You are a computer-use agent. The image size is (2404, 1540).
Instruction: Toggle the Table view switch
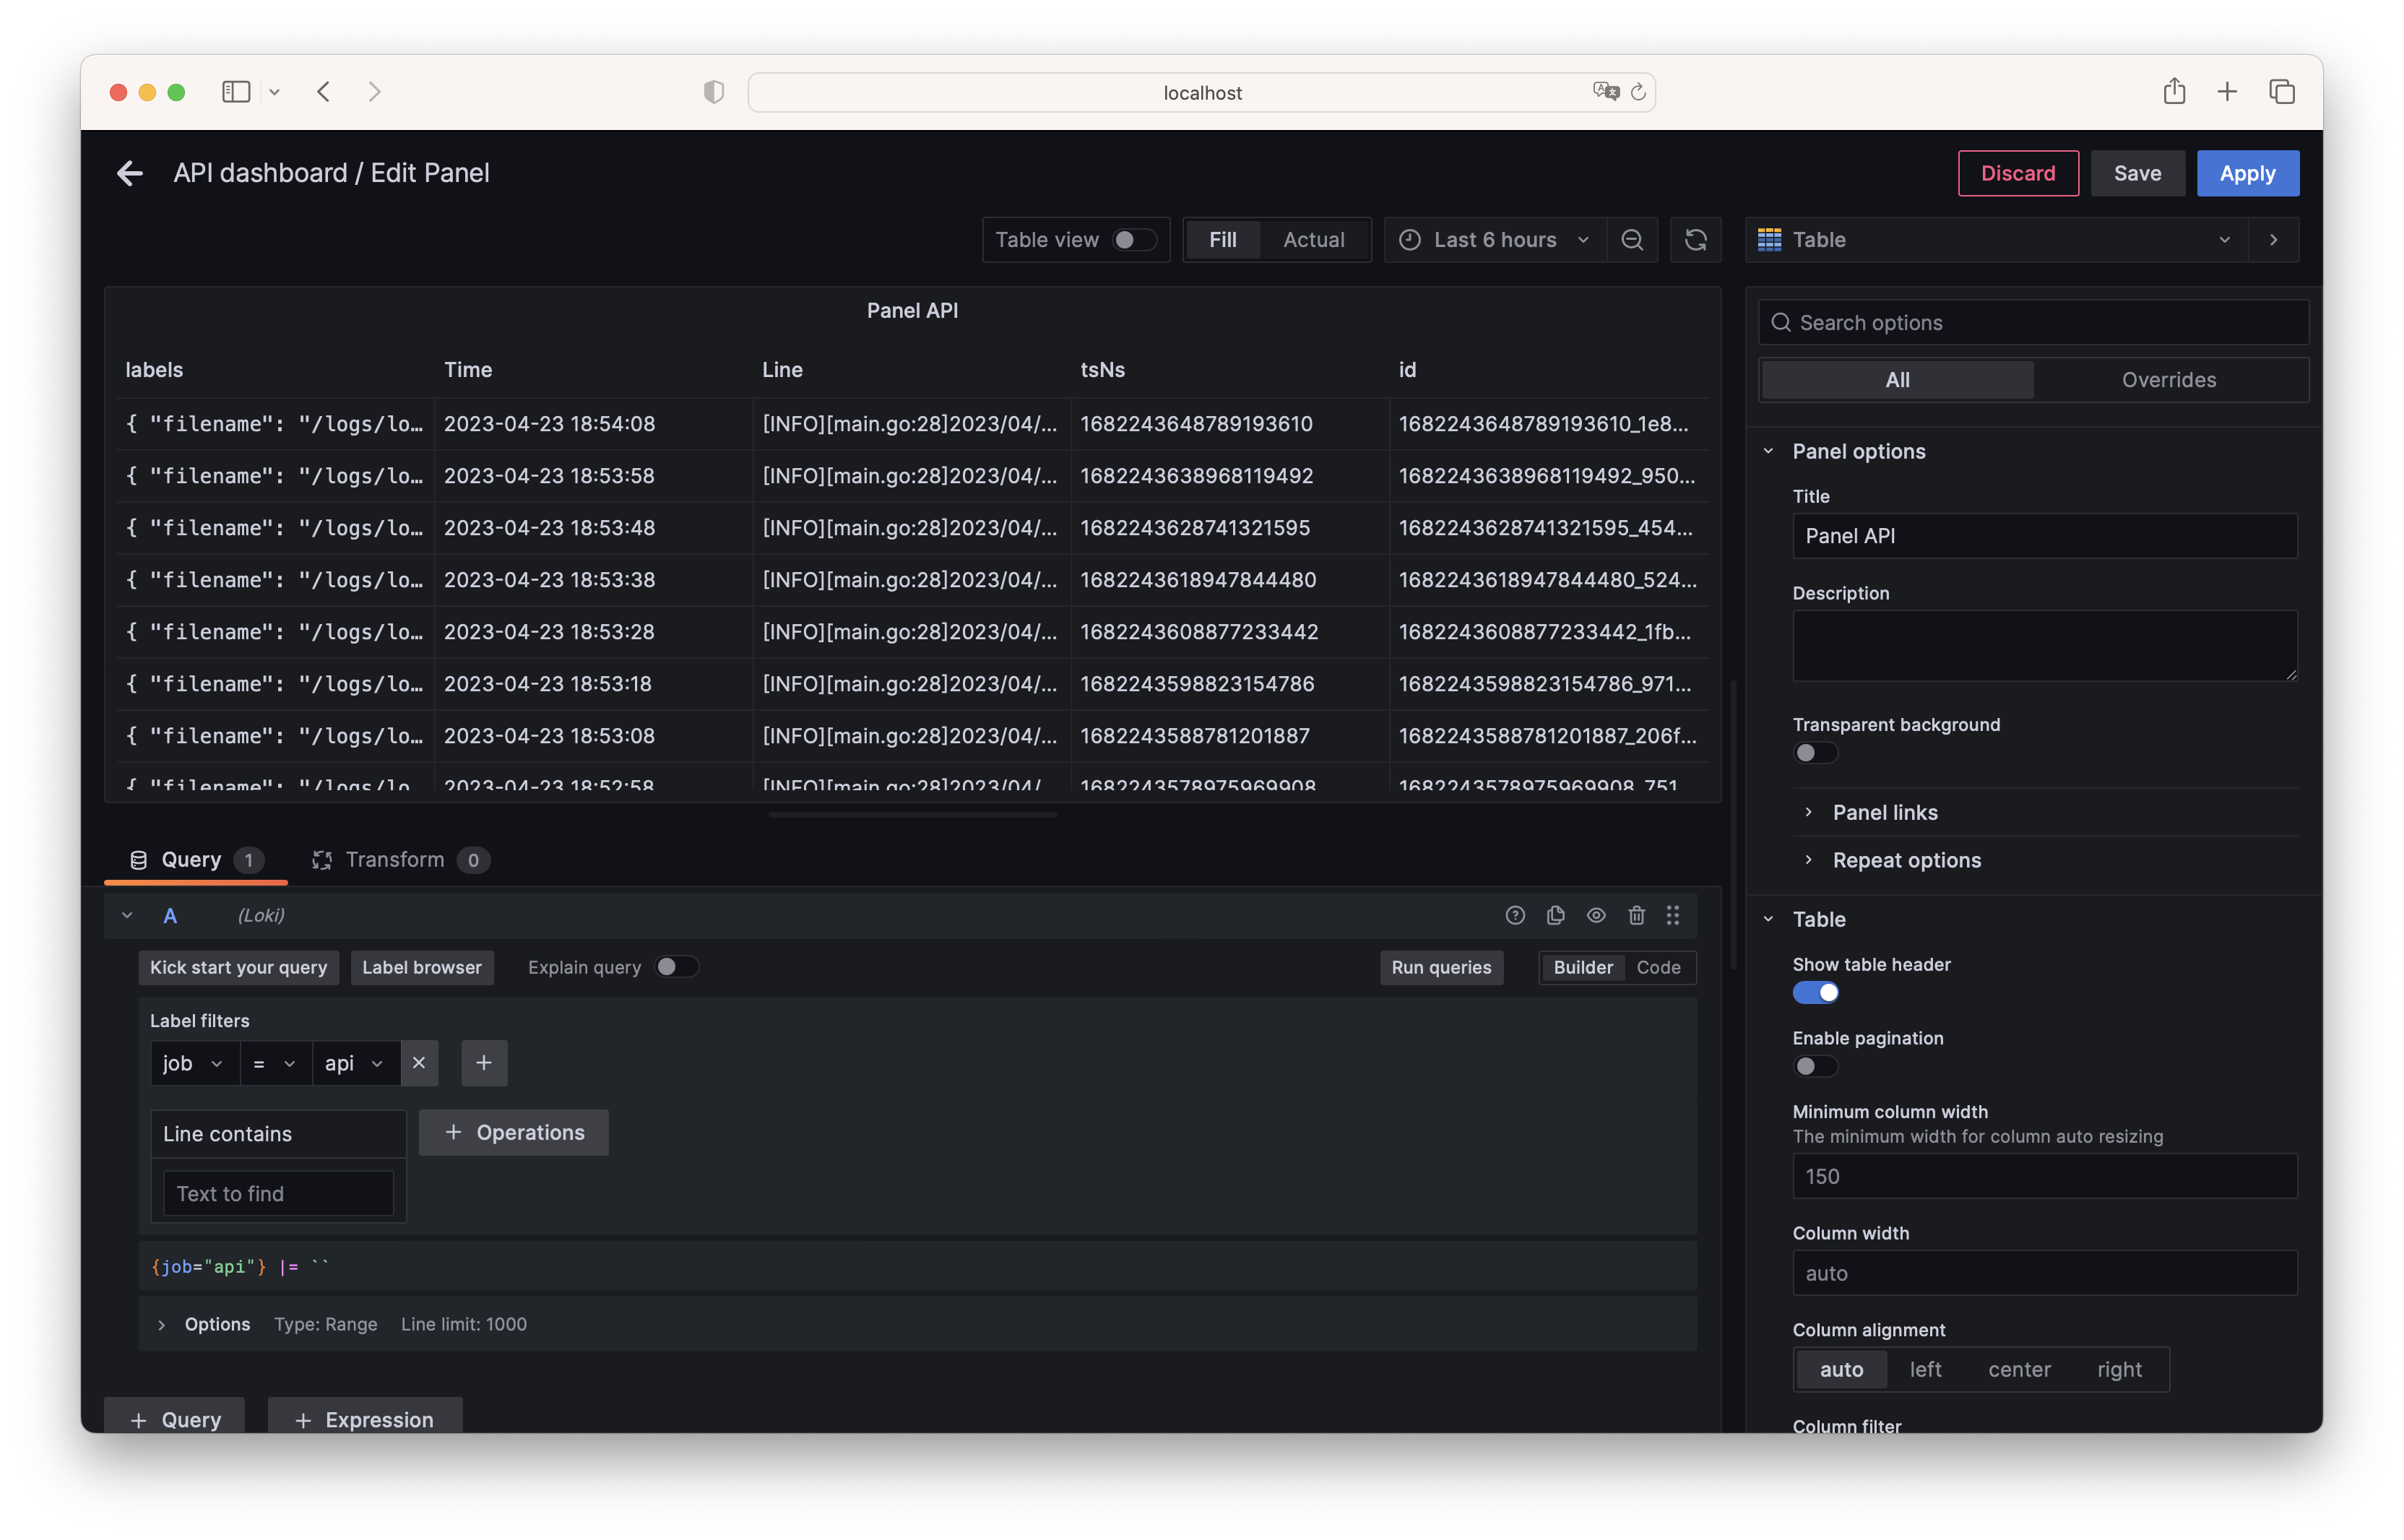point(1134,240)
